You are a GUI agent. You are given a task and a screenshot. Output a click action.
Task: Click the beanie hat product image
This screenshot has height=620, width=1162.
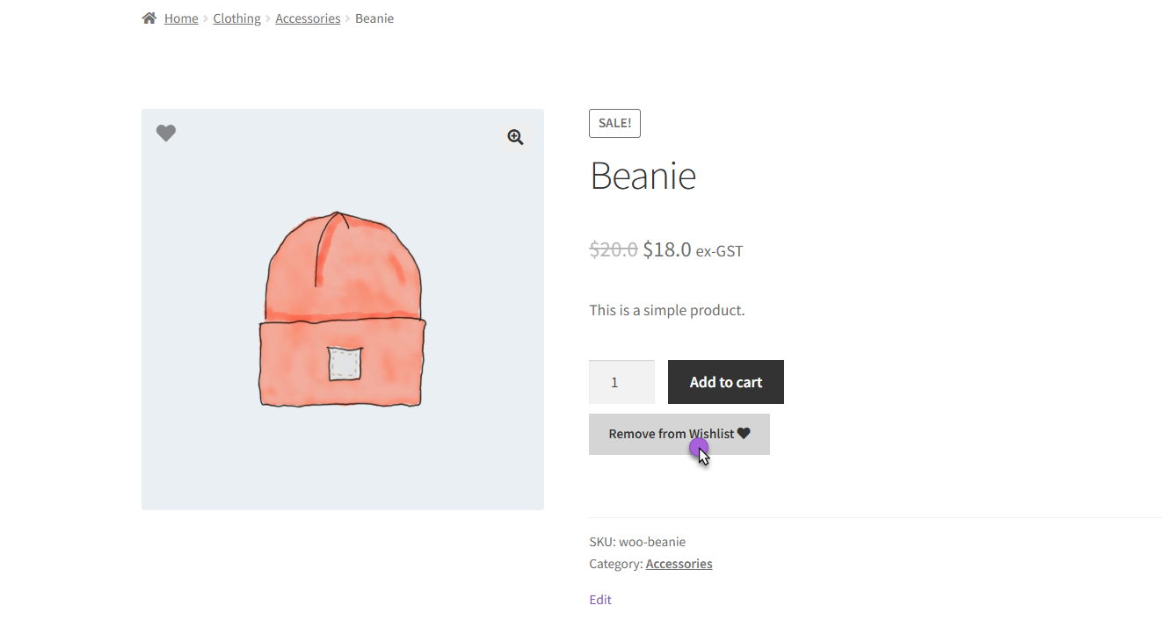(342, 309)
